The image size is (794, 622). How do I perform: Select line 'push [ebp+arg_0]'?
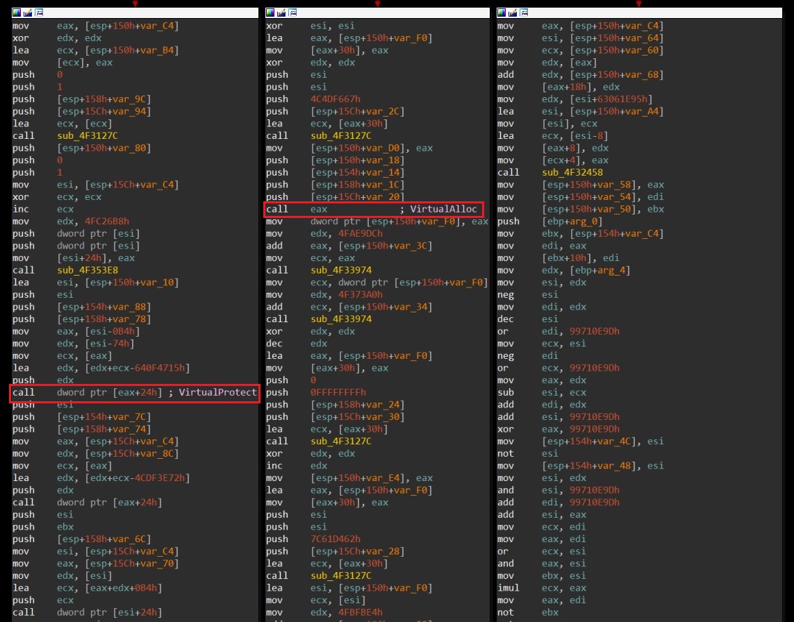tap(550, 221)
